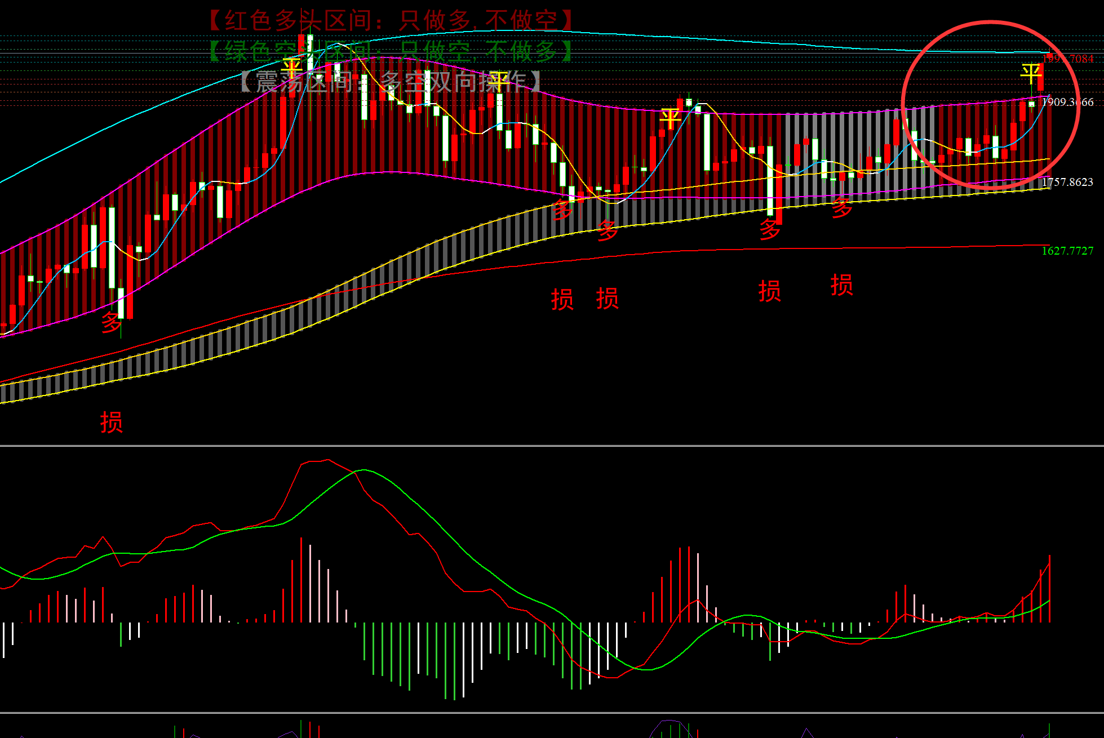Click the gray 震荡区间 label text
The width and height of the screenshot is (1104, 738).
click(391, 82)
